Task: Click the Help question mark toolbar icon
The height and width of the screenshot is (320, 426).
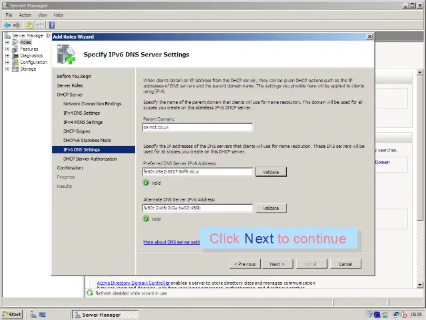Action: [x=52, y=25]
